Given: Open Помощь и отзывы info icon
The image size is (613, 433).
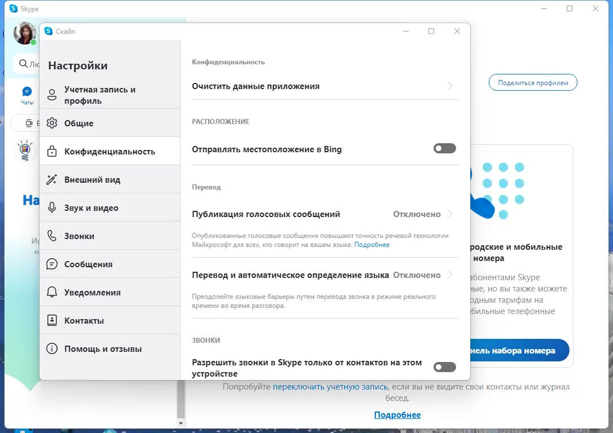Looking at the screenshot, I should 53,348.
